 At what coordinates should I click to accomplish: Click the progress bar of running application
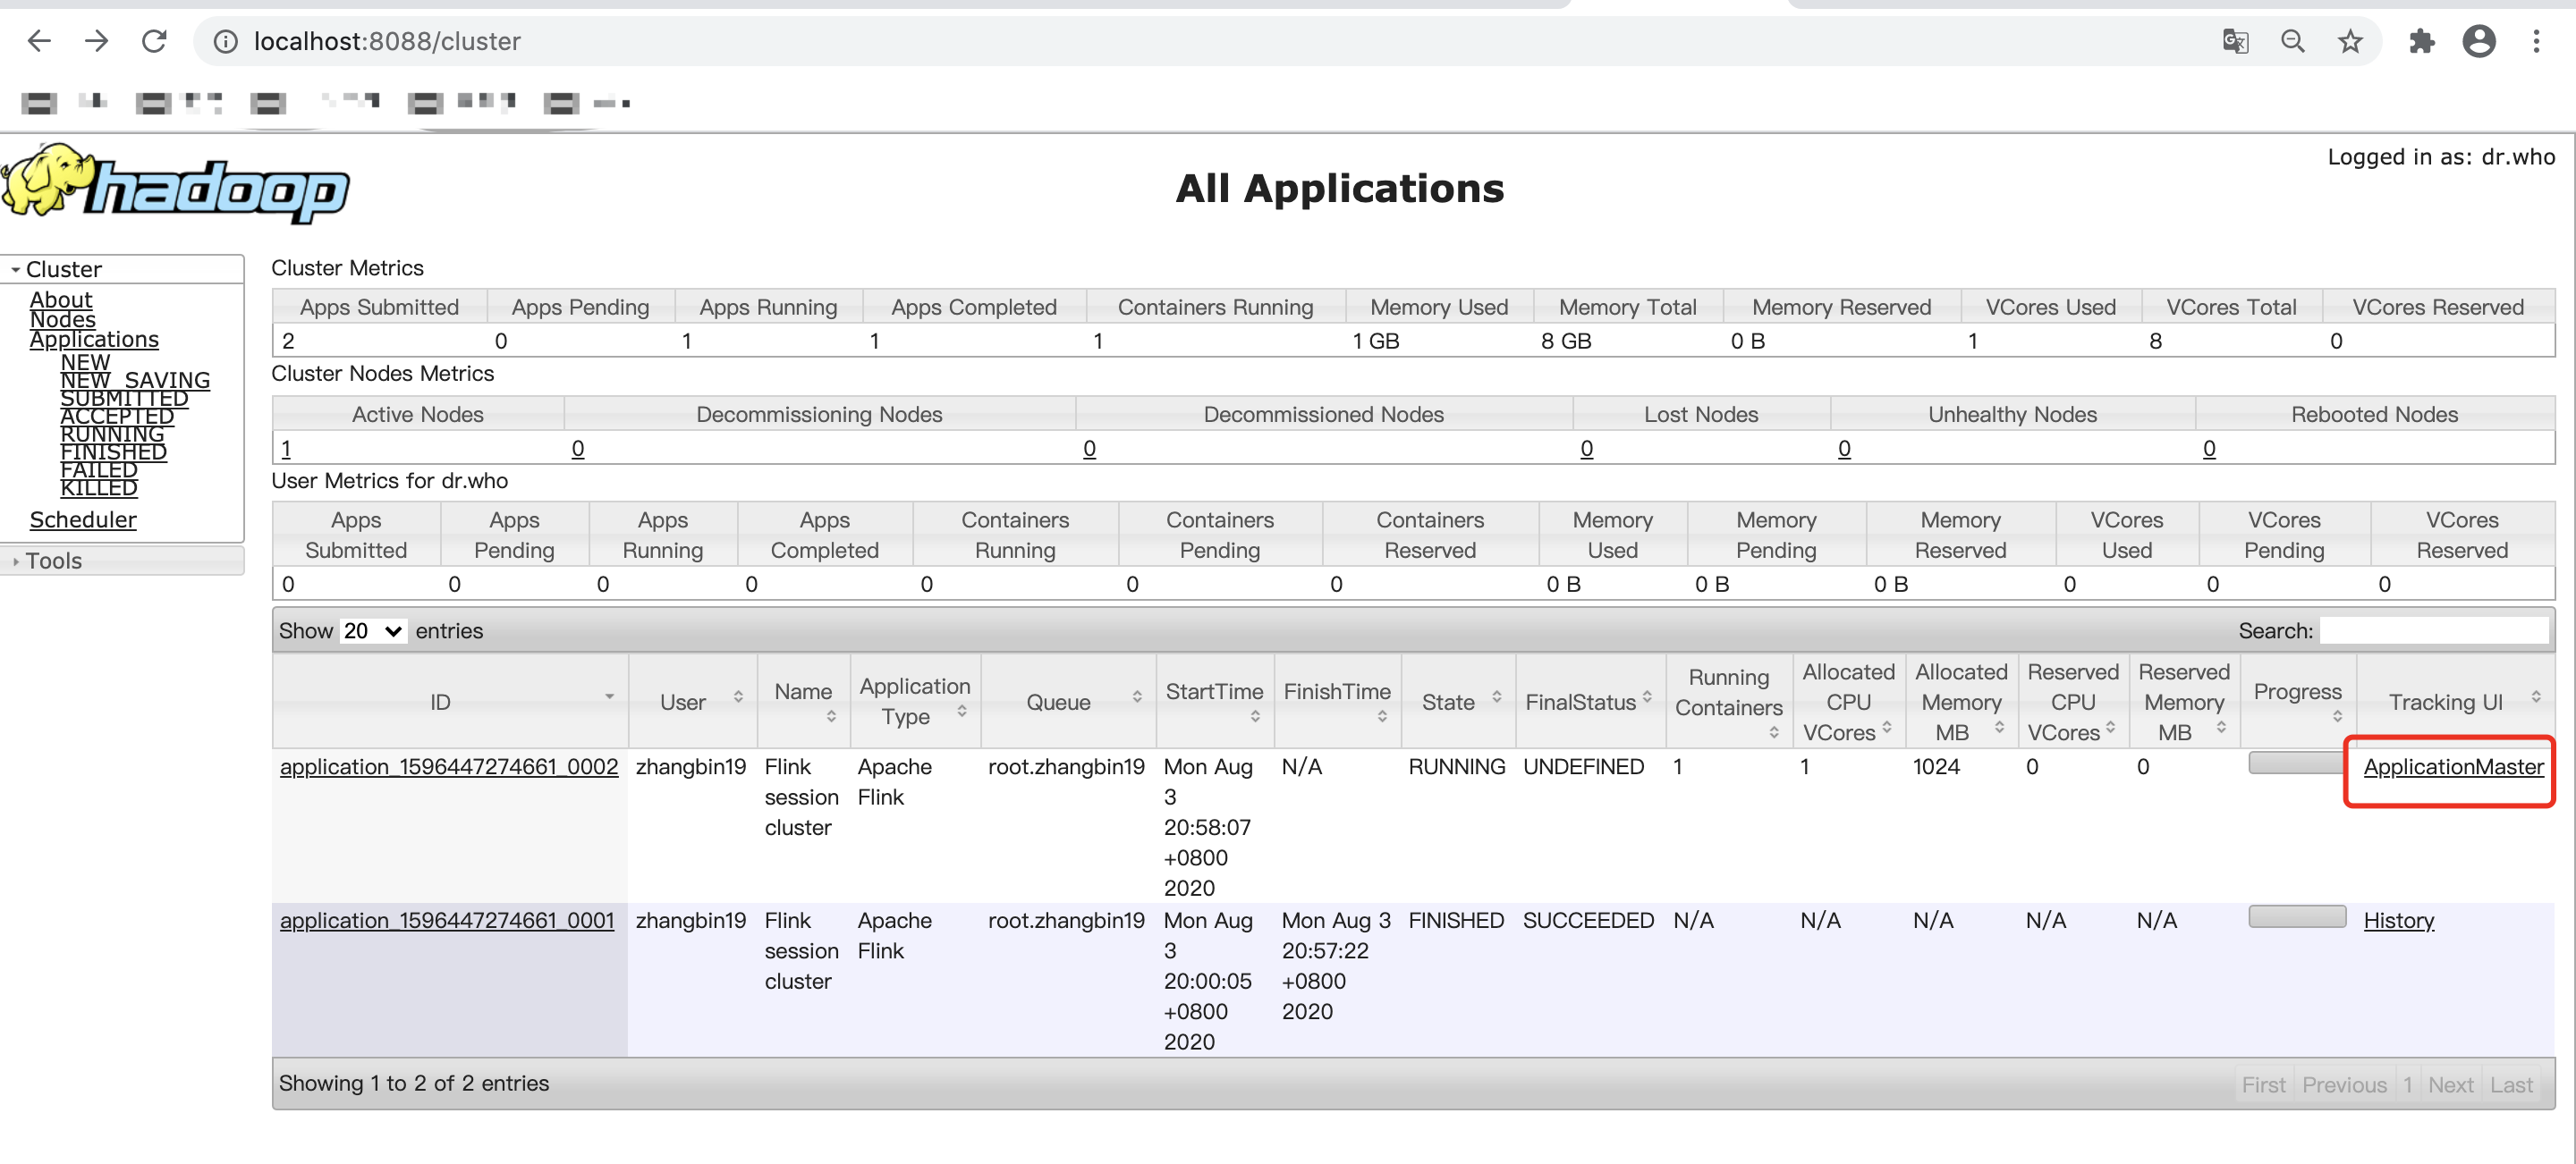click(2295, 763)
